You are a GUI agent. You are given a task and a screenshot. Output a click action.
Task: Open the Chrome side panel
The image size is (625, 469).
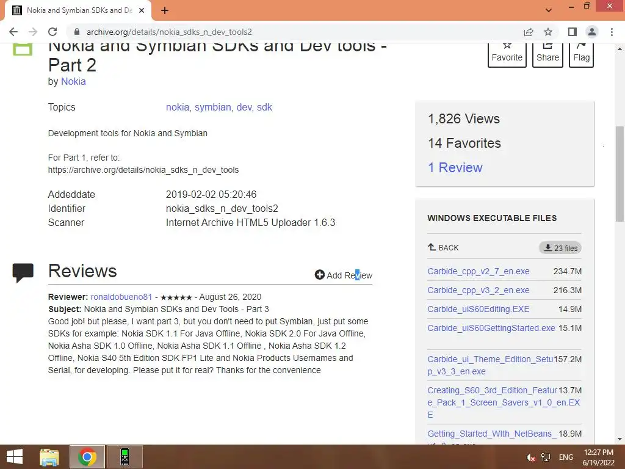click(573, 32)
